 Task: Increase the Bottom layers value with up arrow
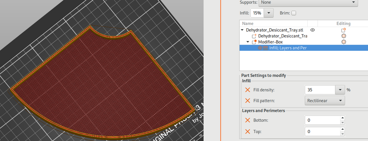pos(342,118)
